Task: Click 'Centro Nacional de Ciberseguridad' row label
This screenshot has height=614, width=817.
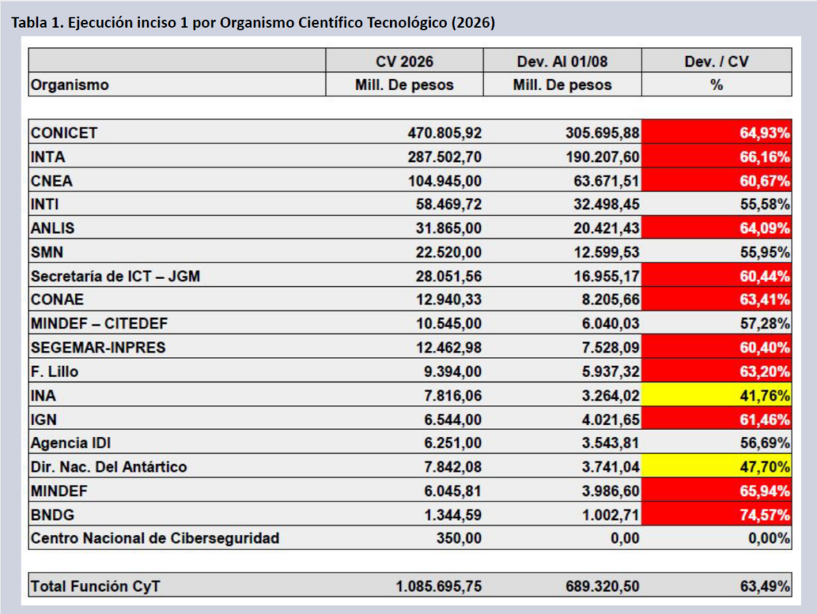Action: [x=156, y=538]
